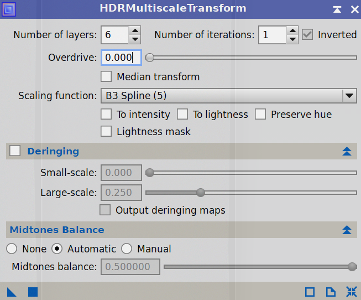Select the Manual midtones balance radio button
Viewport: 361px width, 300px height.
(127, 249)
